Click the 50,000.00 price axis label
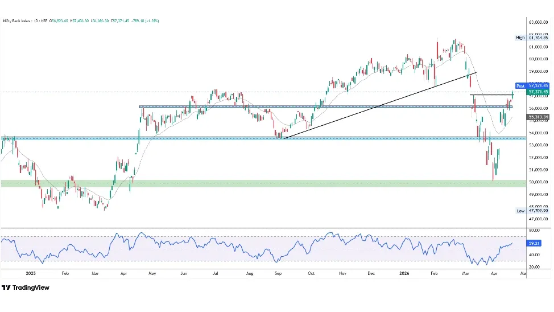The width and height of the screenshot is (554, 312). (538, 182)
